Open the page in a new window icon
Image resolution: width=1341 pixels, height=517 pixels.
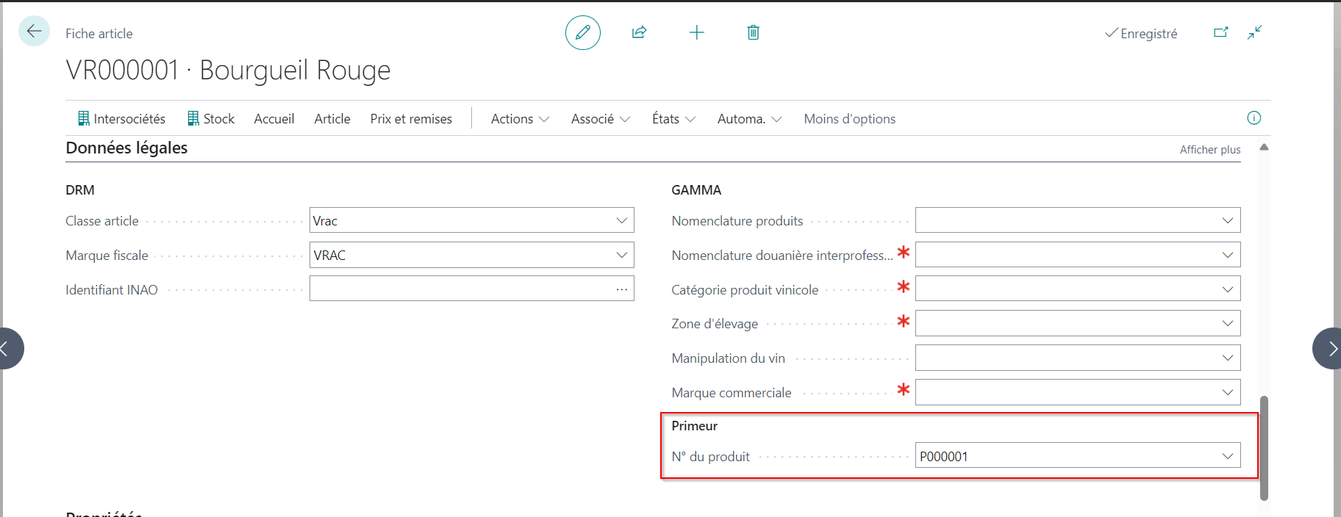pos(1220,32)
